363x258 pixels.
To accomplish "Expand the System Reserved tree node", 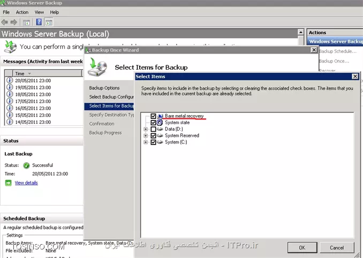I will pyautogui.click(x=146, y=135).
